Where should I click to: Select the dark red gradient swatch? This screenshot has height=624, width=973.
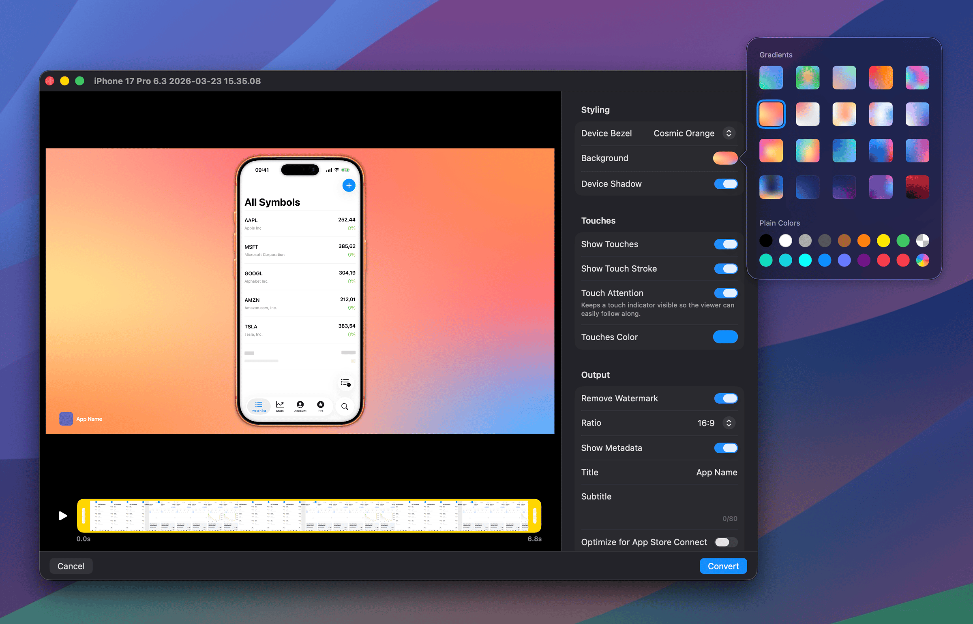click(917, 187)
